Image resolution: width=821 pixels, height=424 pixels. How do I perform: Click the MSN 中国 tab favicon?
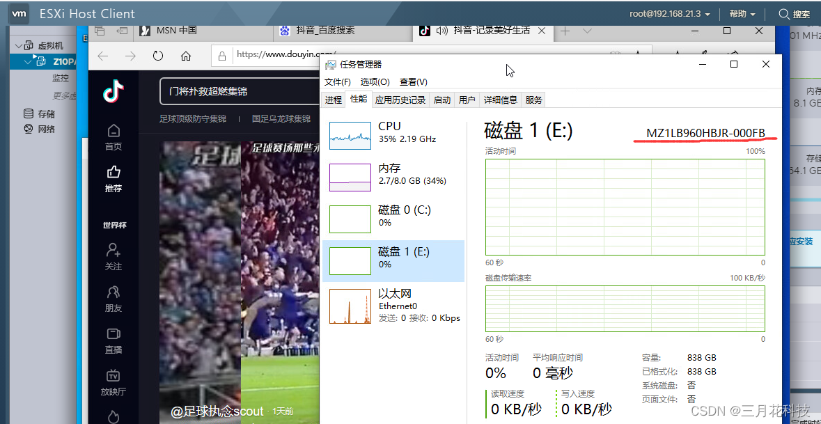tap(146, 31)
